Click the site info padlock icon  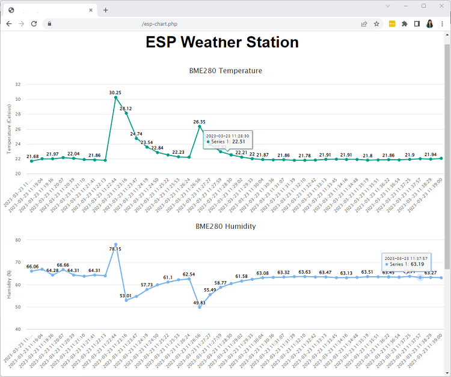pyautogui.click(x=50, y=24)
